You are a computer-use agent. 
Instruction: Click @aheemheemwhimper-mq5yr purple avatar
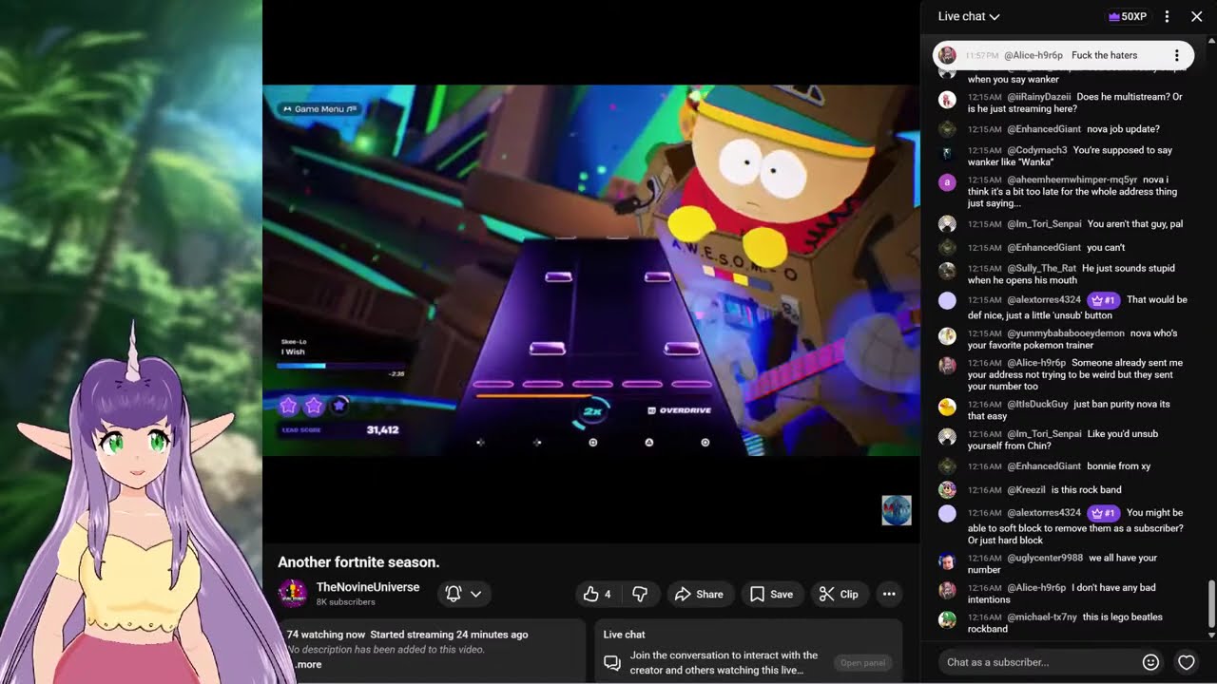pyautogui.click(x=947, y=182)
